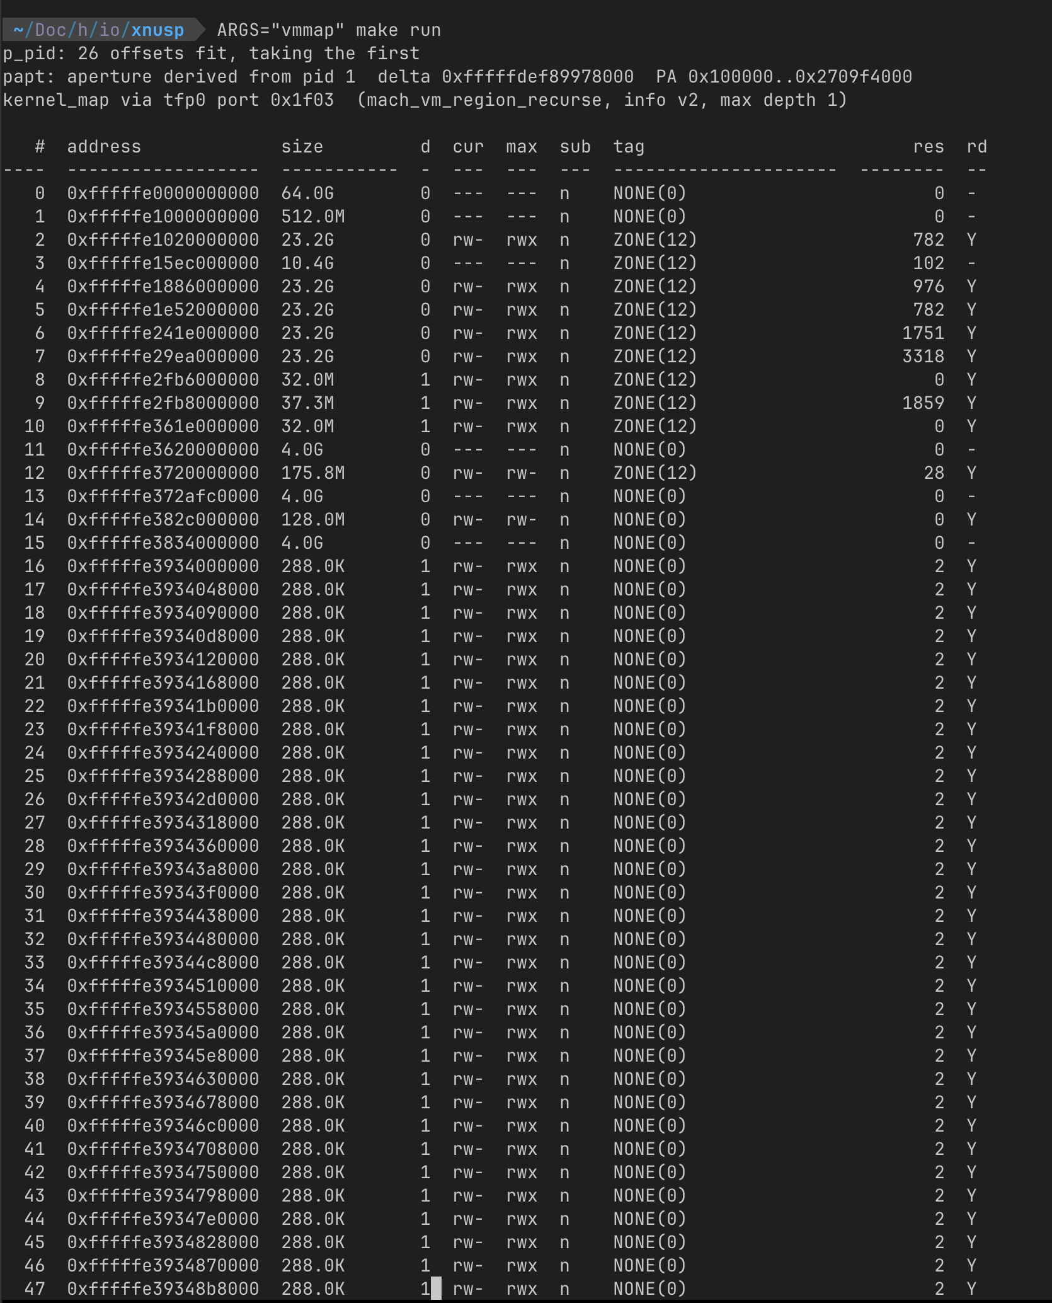Click address 0xfffffe39342d0000
The width and height of the screenshot is (1052, 1303).
tap(163, 799)
